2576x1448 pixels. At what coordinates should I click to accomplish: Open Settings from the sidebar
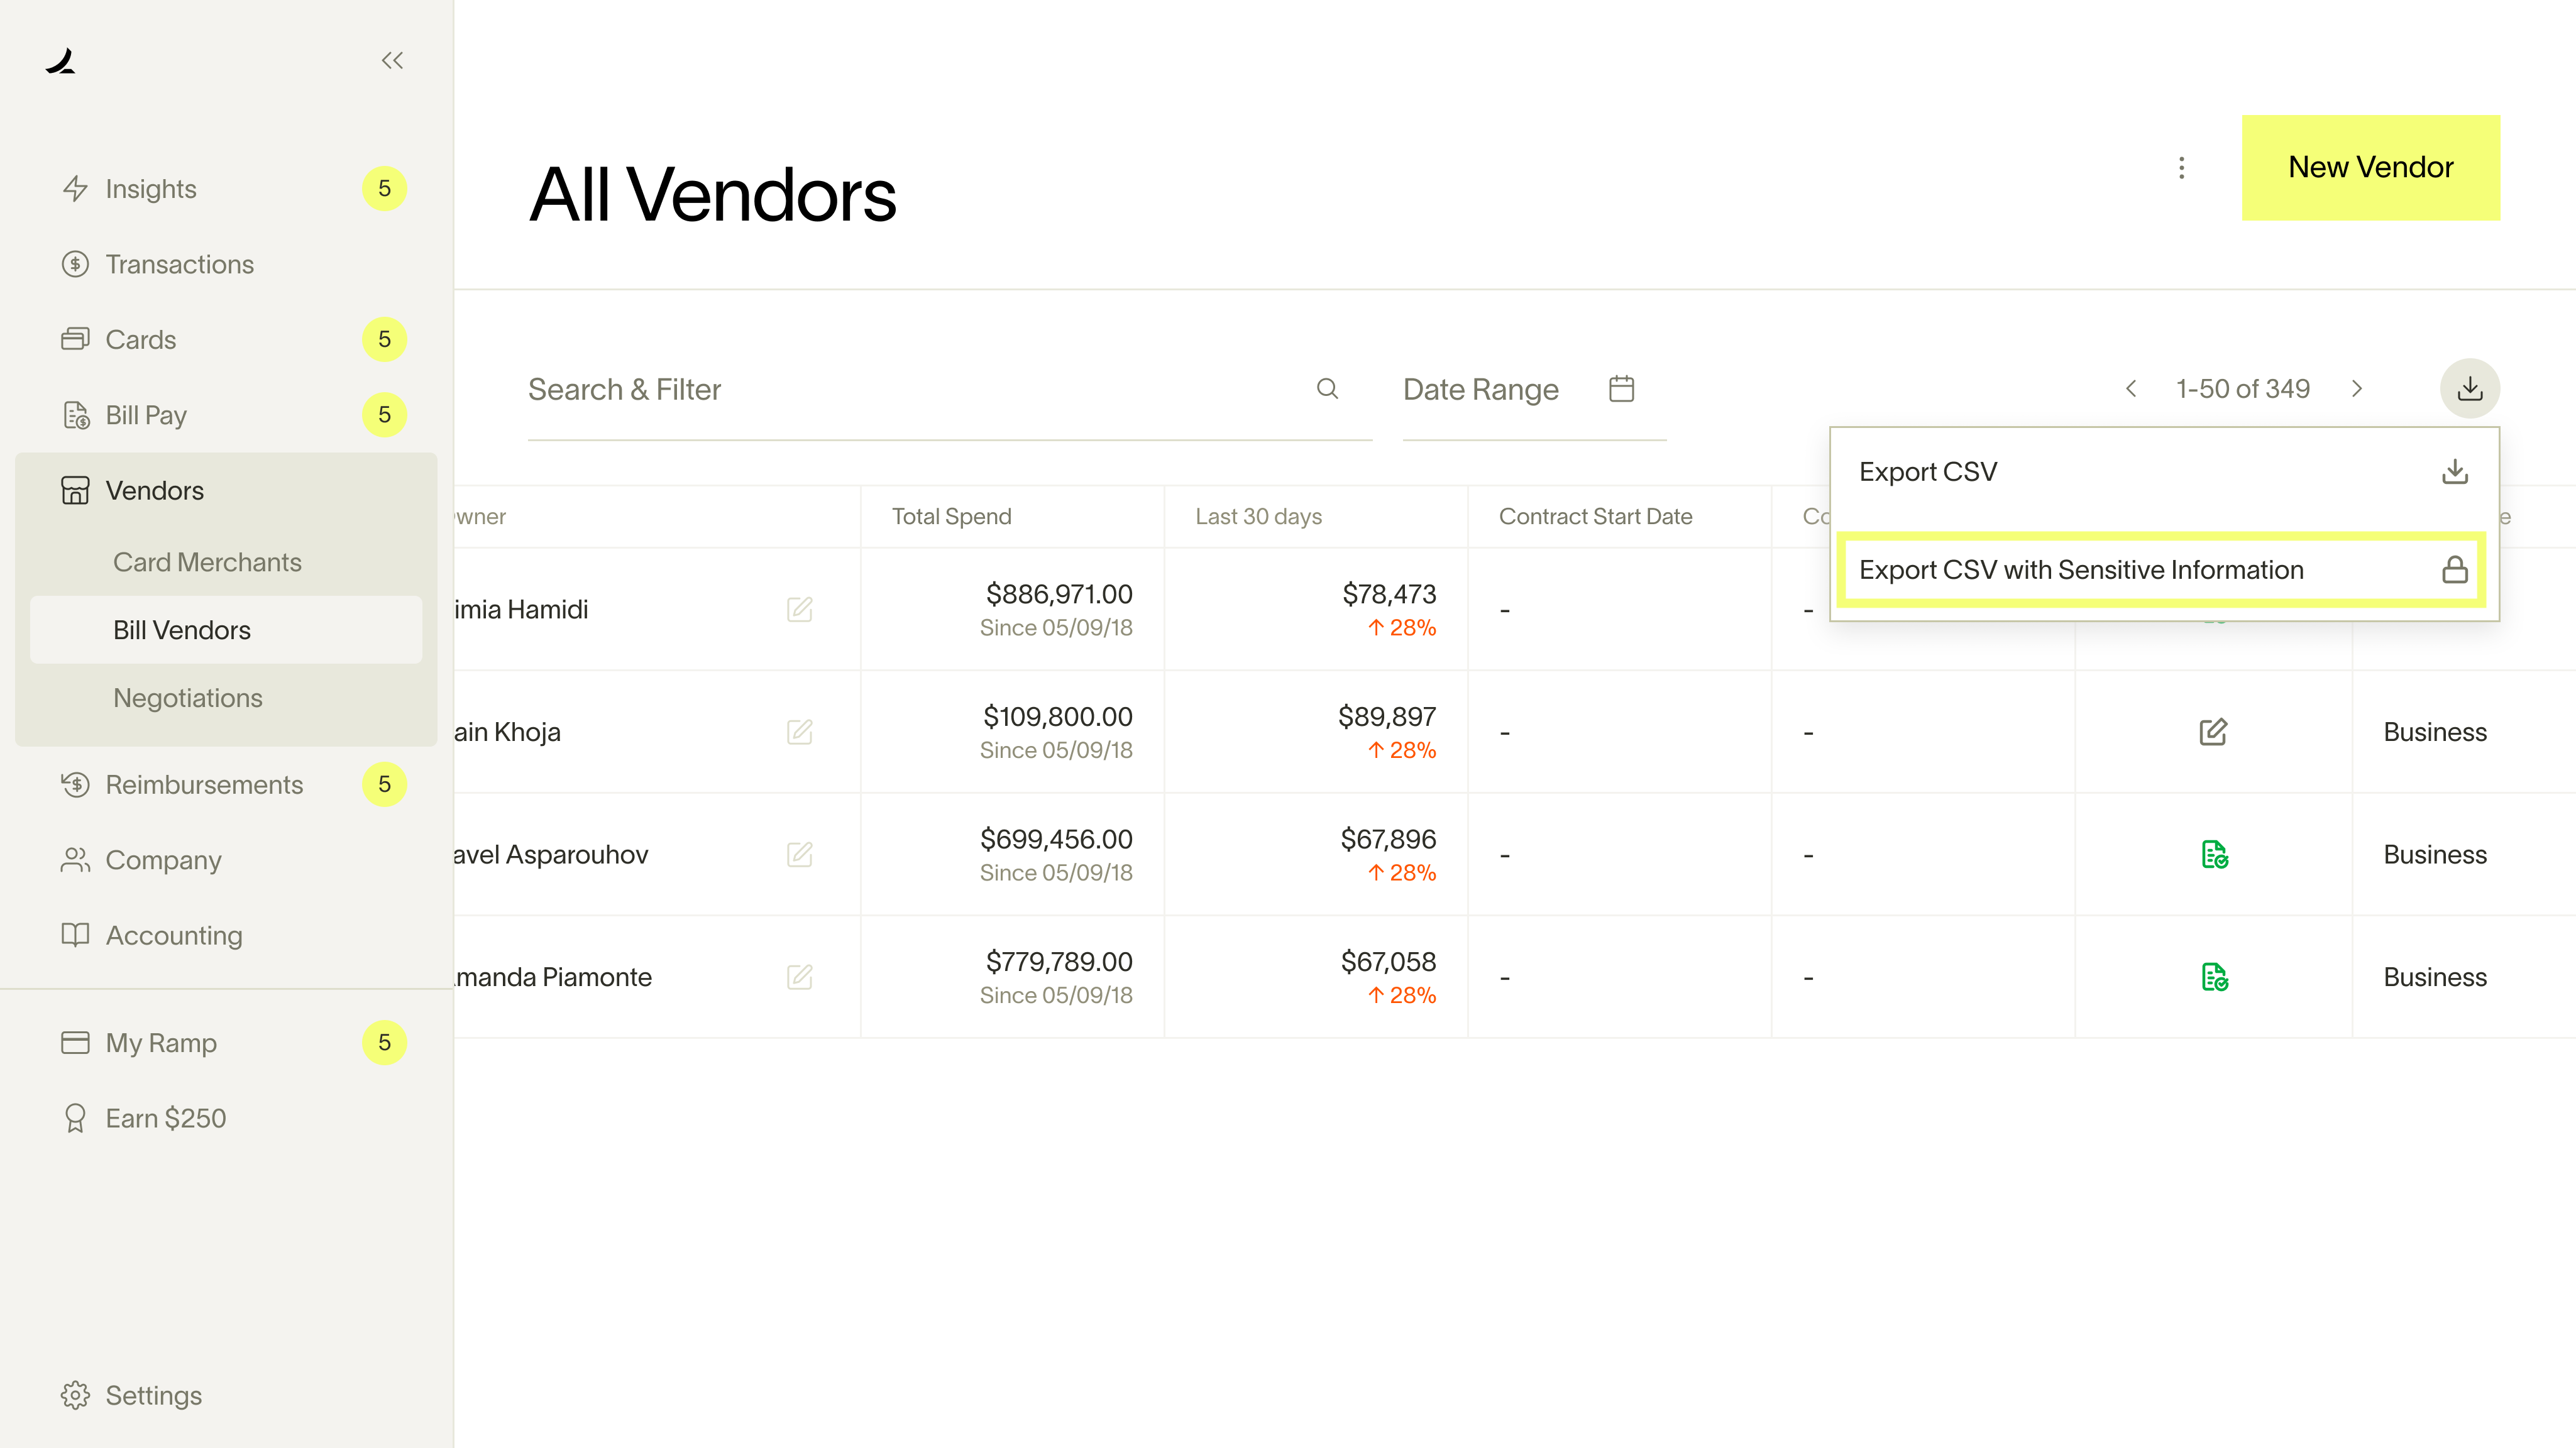click(x=153, y=1395)
